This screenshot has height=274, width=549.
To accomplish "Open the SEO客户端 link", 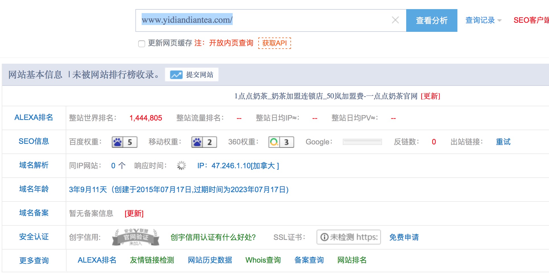I will coord(531,20).
